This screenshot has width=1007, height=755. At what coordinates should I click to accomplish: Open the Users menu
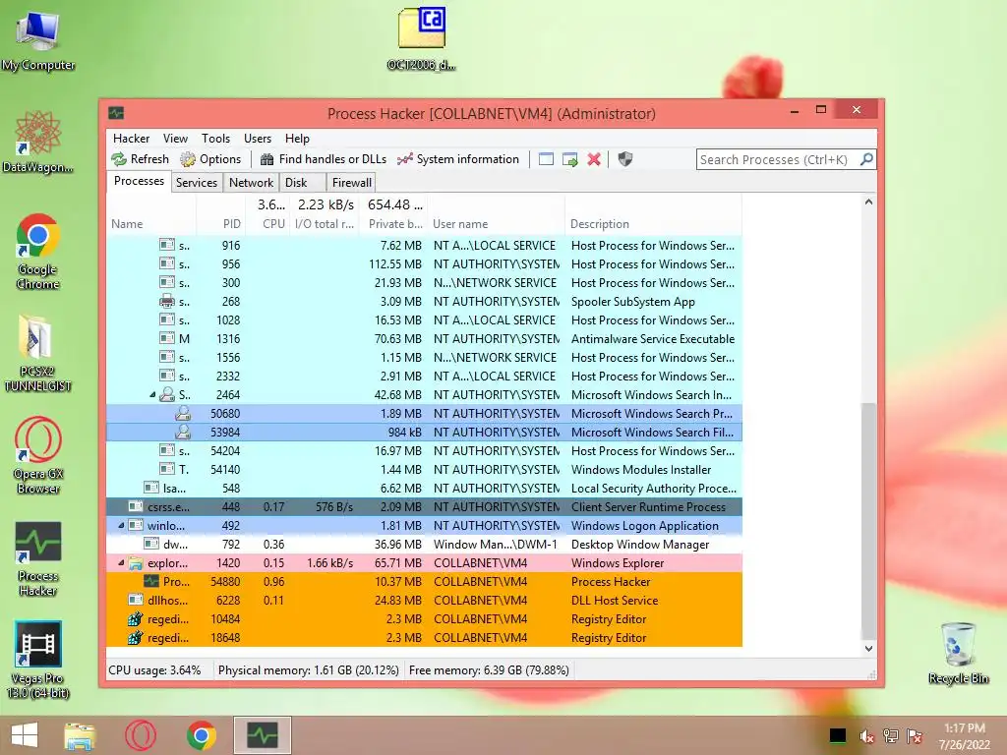coord(258,139)
